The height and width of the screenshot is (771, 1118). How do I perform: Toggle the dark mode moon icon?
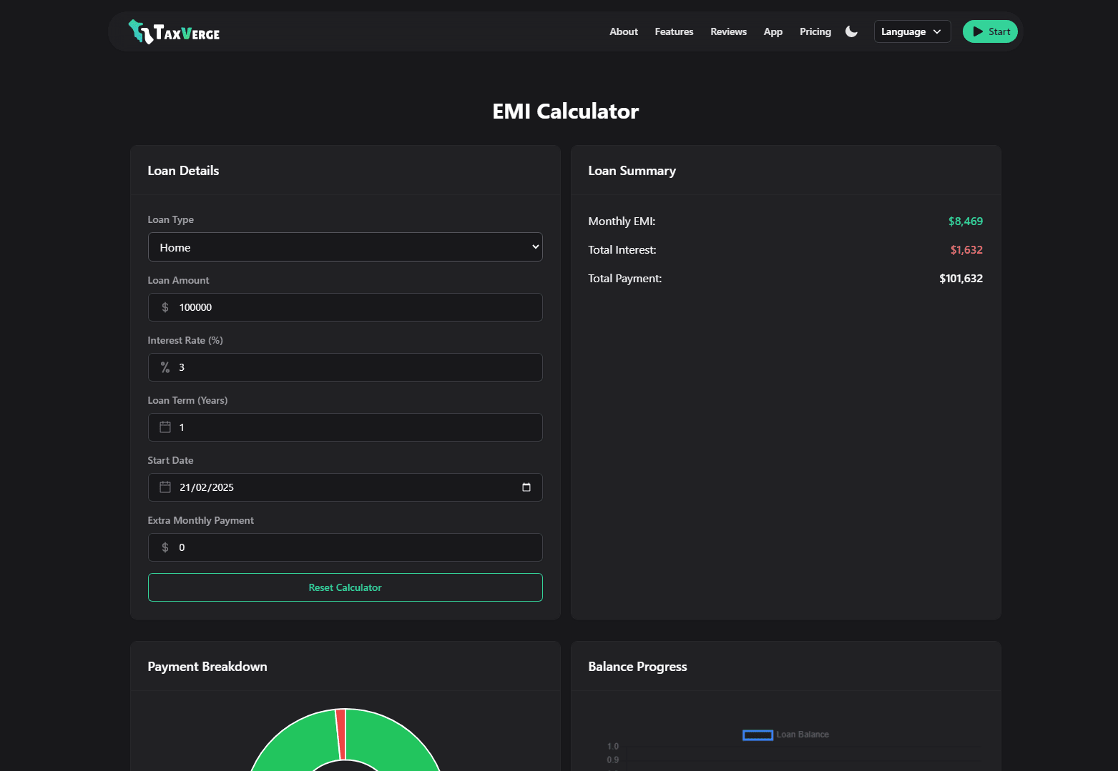(x=851, y=31)
